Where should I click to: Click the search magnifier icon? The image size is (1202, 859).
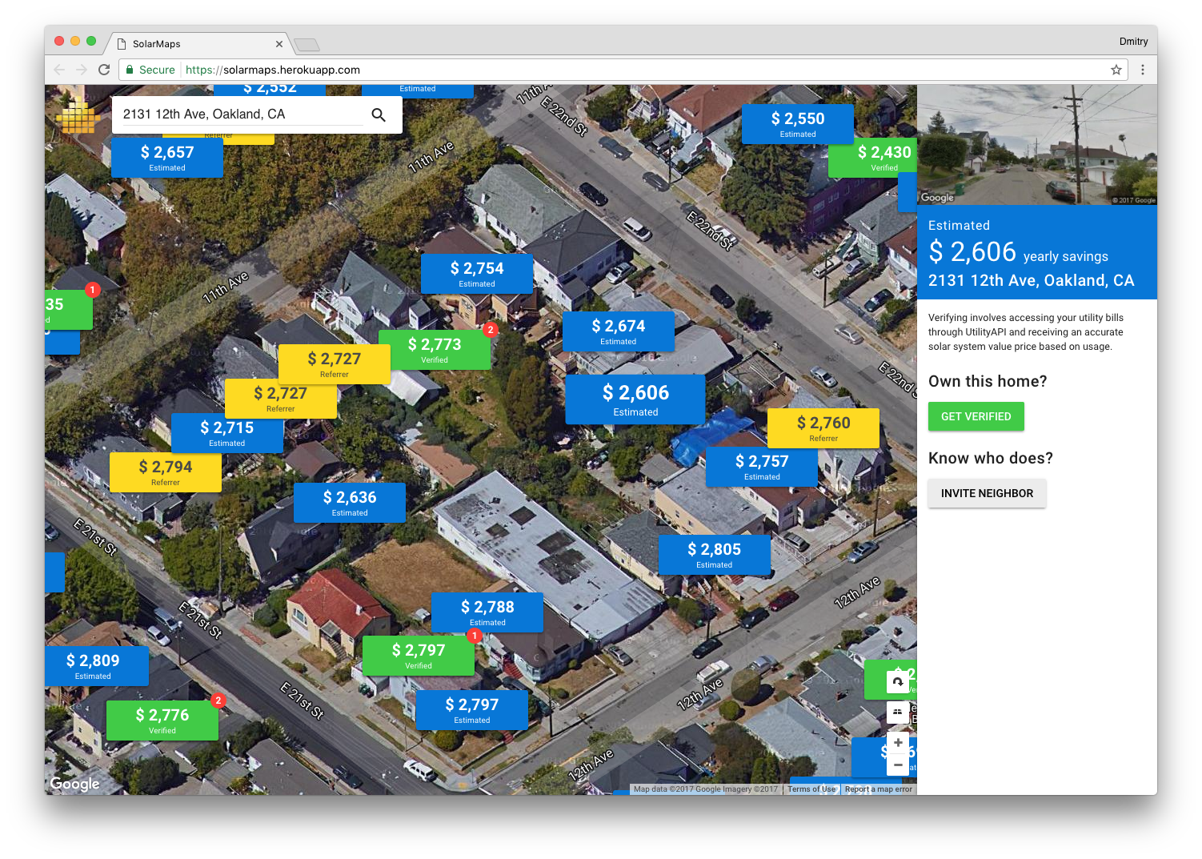pyautogui.click(x=379, y=115)
